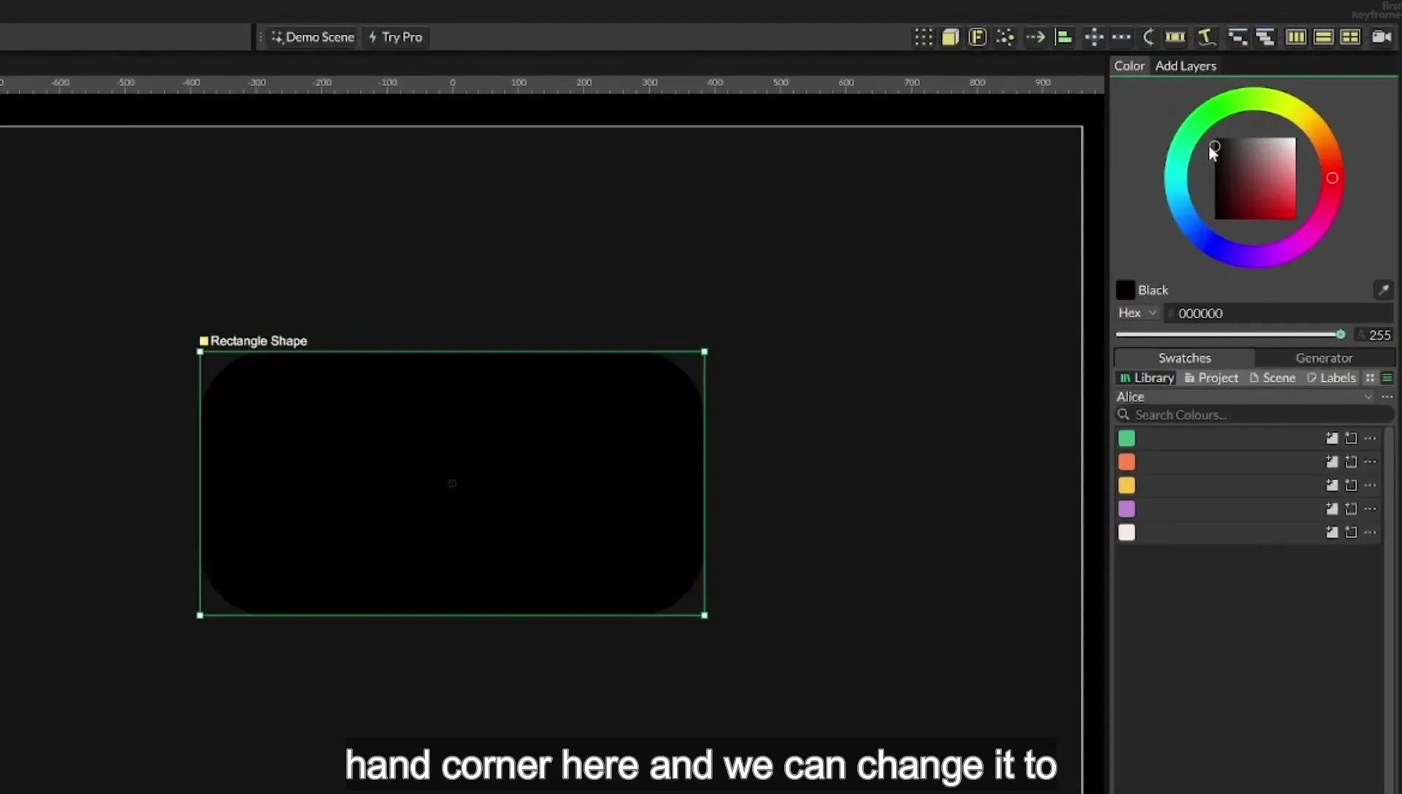Switch to the Add Layers tab

[1185, 66]
